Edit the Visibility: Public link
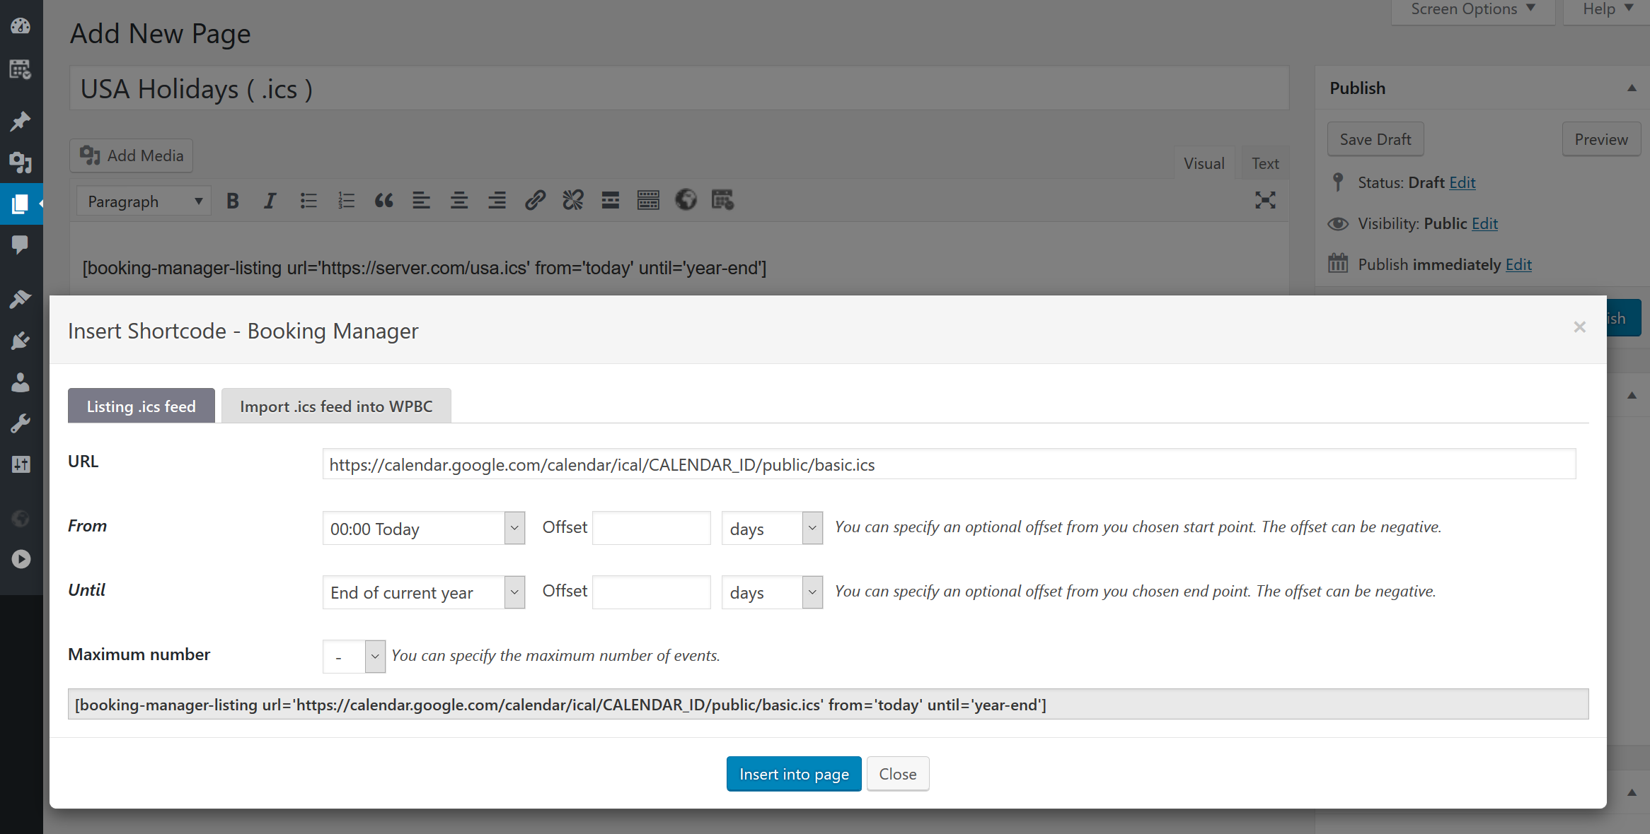 pos(1484,223)
